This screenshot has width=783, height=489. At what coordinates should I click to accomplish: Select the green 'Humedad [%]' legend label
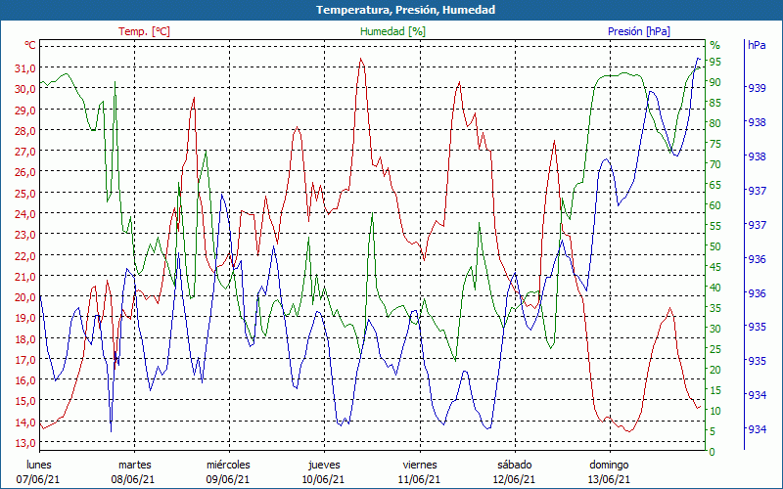(x=393, y=31)
